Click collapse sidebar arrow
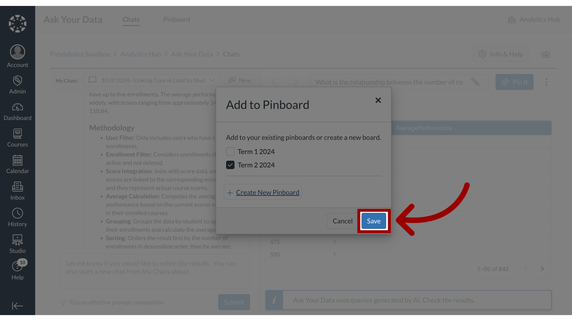Screen dimensions: 572x321 (17, 306)
